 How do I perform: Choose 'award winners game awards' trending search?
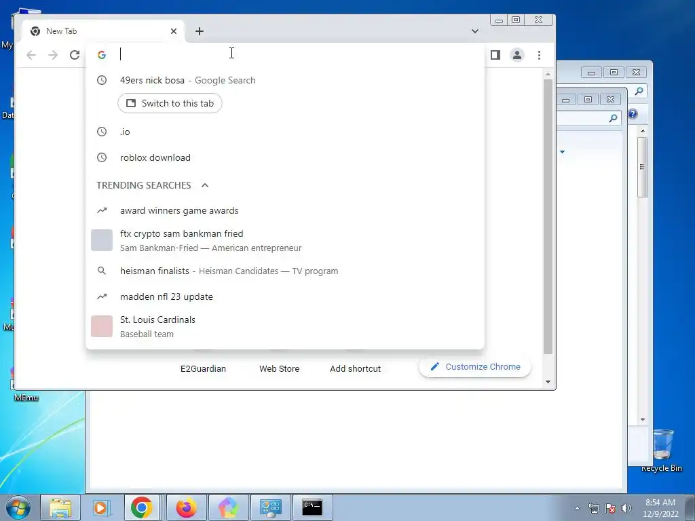pyautogui.click(x=285, y=210)
